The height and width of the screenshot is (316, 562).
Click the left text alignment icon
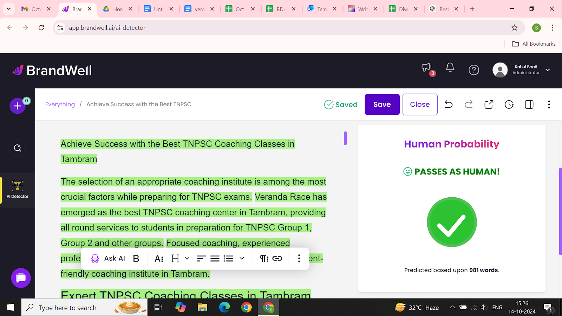[201, 258]
